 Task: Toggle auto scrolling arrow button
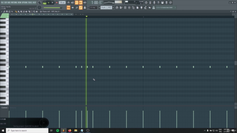[x=73, y=7]
